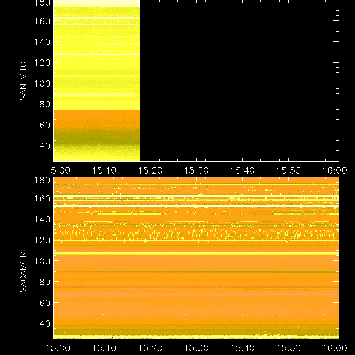Click the SAN VITO axis title
Screen dimensions: 355x355
(x=23, y=81)
